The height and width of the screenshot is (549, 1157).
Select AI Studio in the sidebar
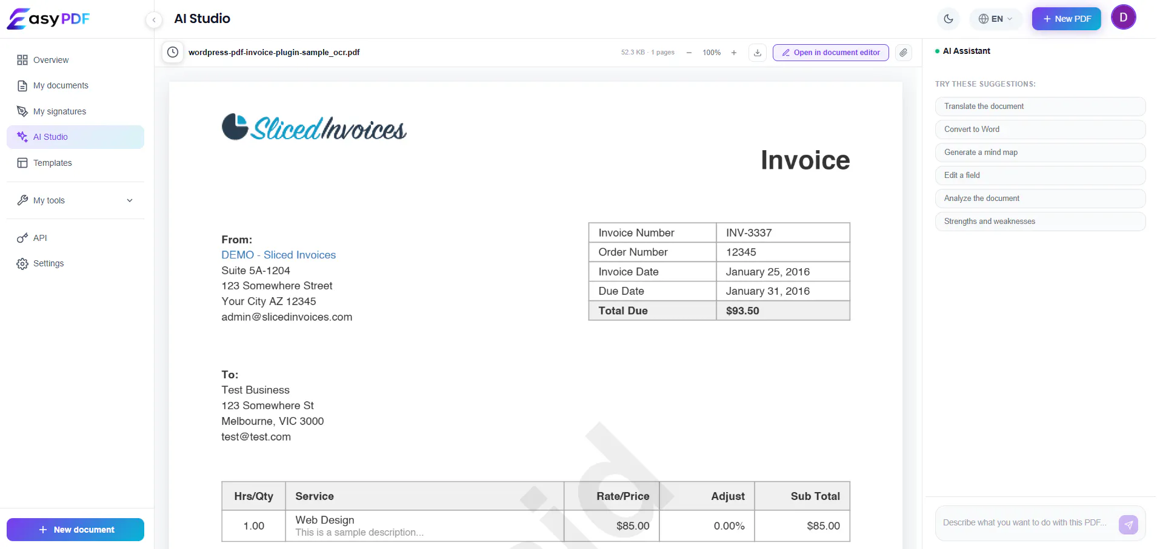tap(75, 137)
